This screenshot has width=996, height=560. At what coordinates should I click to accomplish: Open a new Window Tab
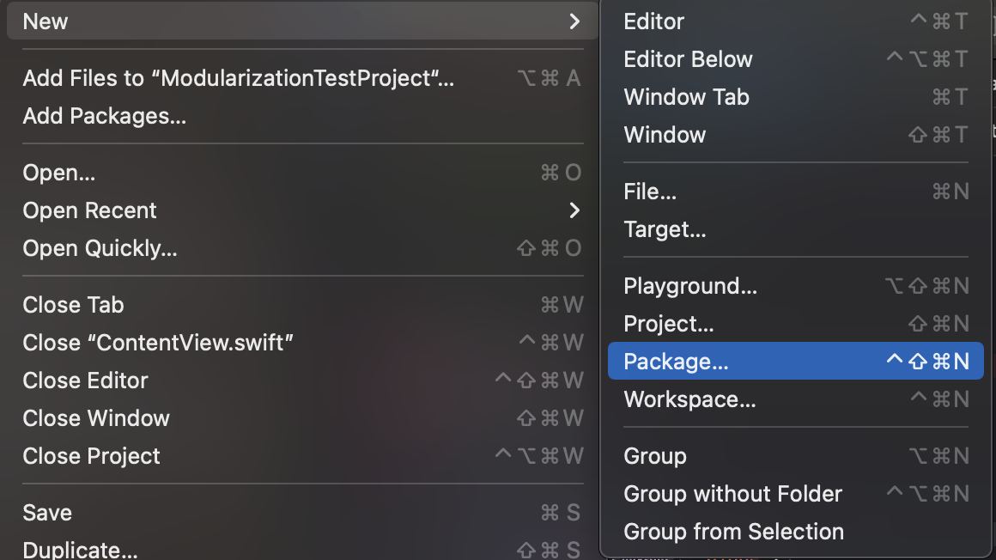[x=686, y=97]
